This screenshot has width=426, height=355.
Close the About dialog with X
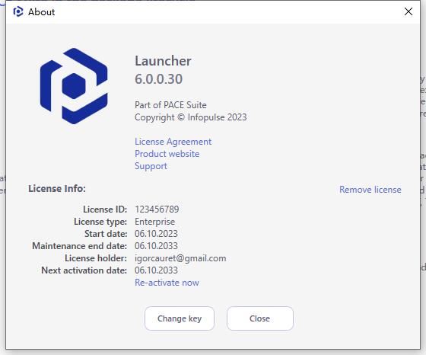409,11
